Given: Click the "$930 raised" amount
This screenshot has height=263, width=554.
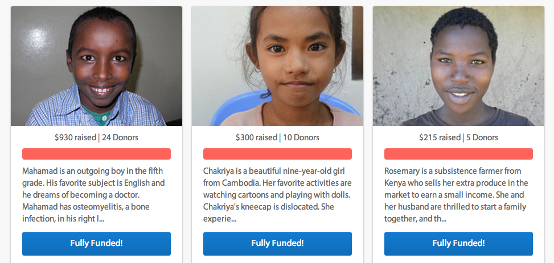Looking at the screenshot, I should tap(75, 137).
